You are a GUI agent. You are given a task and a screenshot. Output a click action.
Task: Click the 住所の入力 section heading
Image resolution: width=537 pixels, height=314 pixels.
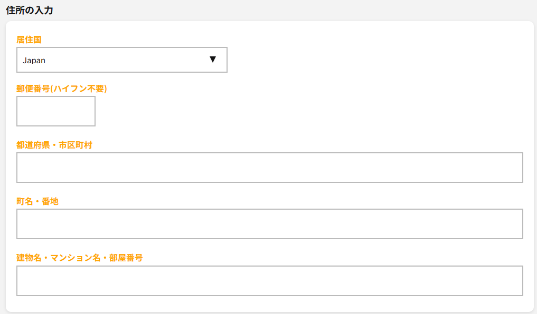pyautogui.click(x=30, y=10)
